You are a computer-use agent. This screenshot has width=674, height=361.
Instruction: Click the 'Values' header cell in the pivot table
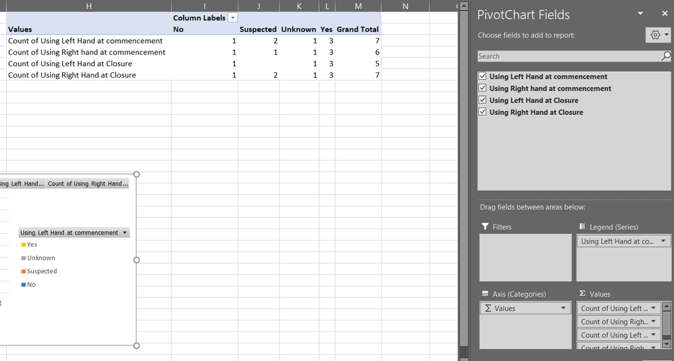[88, 29]
